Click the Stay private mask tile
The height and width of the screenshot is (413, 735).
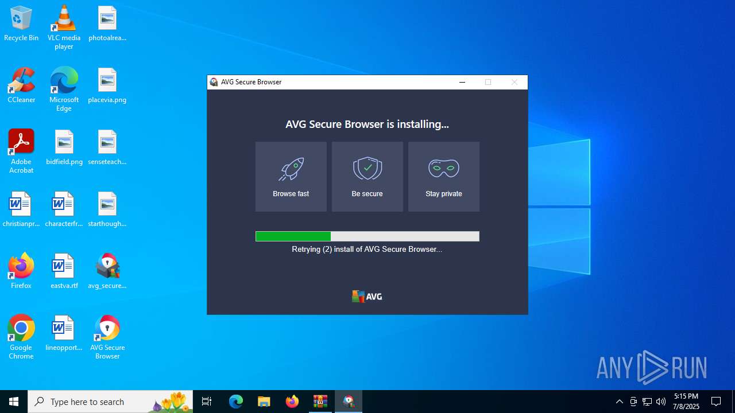444,177
